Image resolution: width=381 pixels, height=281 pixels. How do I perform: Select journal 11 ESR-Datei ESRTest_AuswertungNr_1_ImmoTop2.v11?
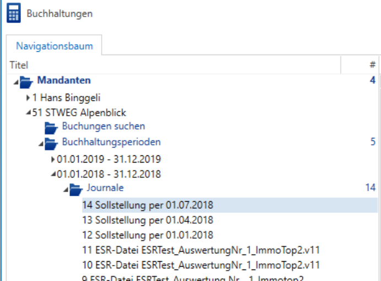pos(201,250)
